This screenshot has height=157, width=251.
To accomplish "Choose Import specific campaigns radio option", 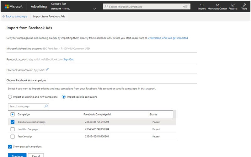I will 64,97.
